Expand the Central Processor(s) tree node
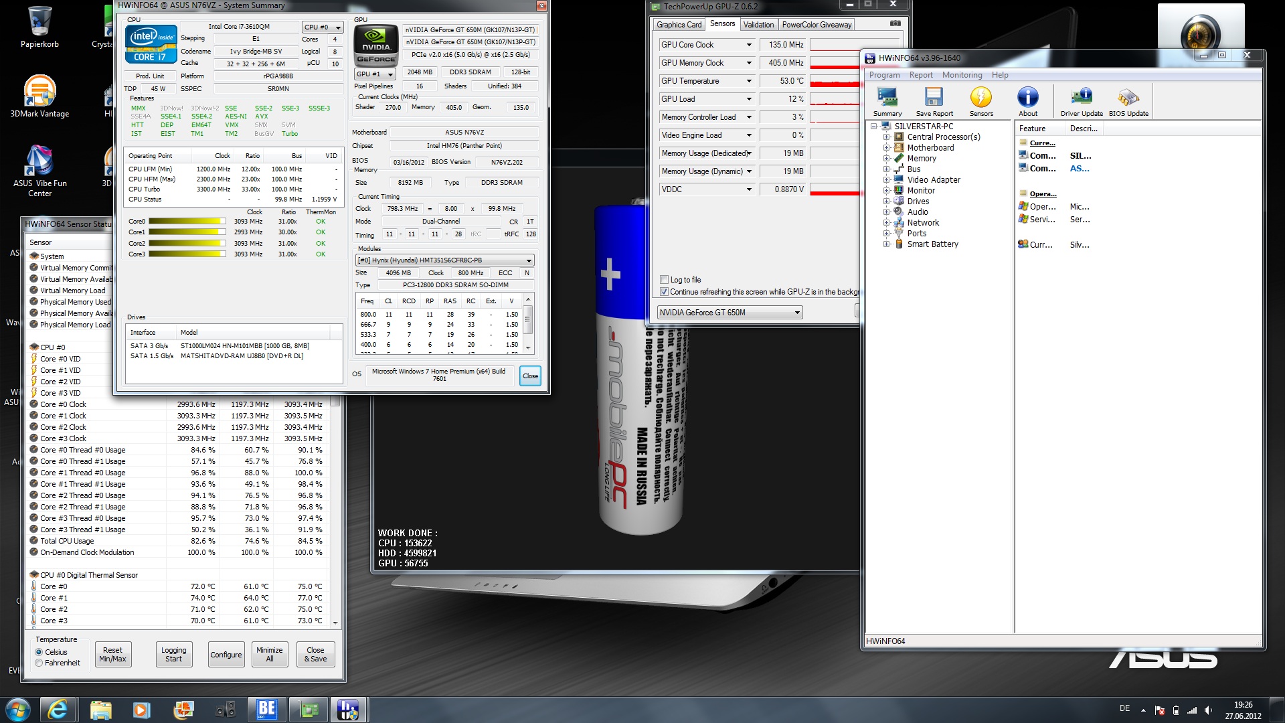The height and width of the screenshot is (723, 1285). [x=886, y=137]
